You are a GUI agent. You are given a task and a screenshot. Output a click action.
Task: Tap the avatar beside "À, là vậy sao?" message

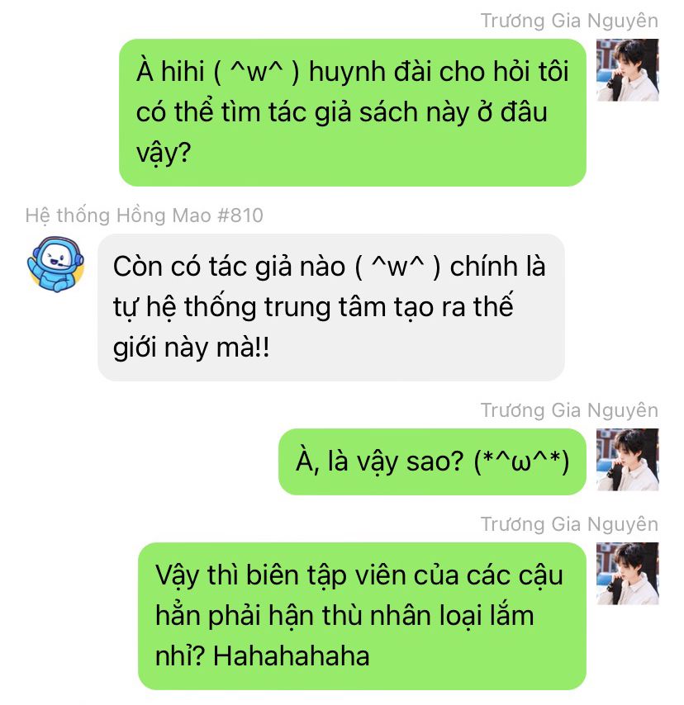pyautogui.click(x=627, y=459)
